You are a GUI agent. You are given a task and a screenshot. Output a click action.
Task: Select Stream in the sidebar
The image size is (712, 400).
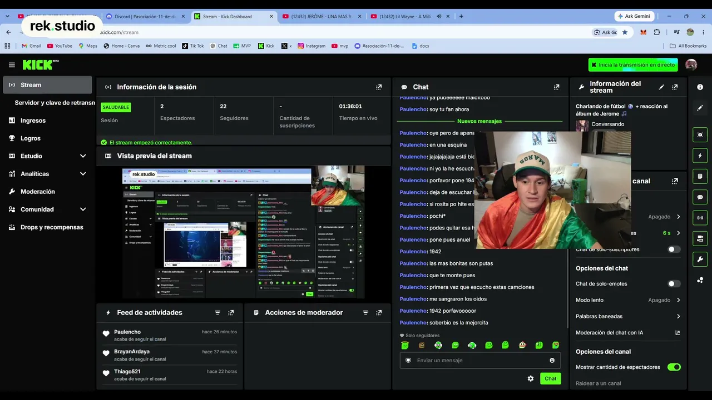click(x=47, y=85)
